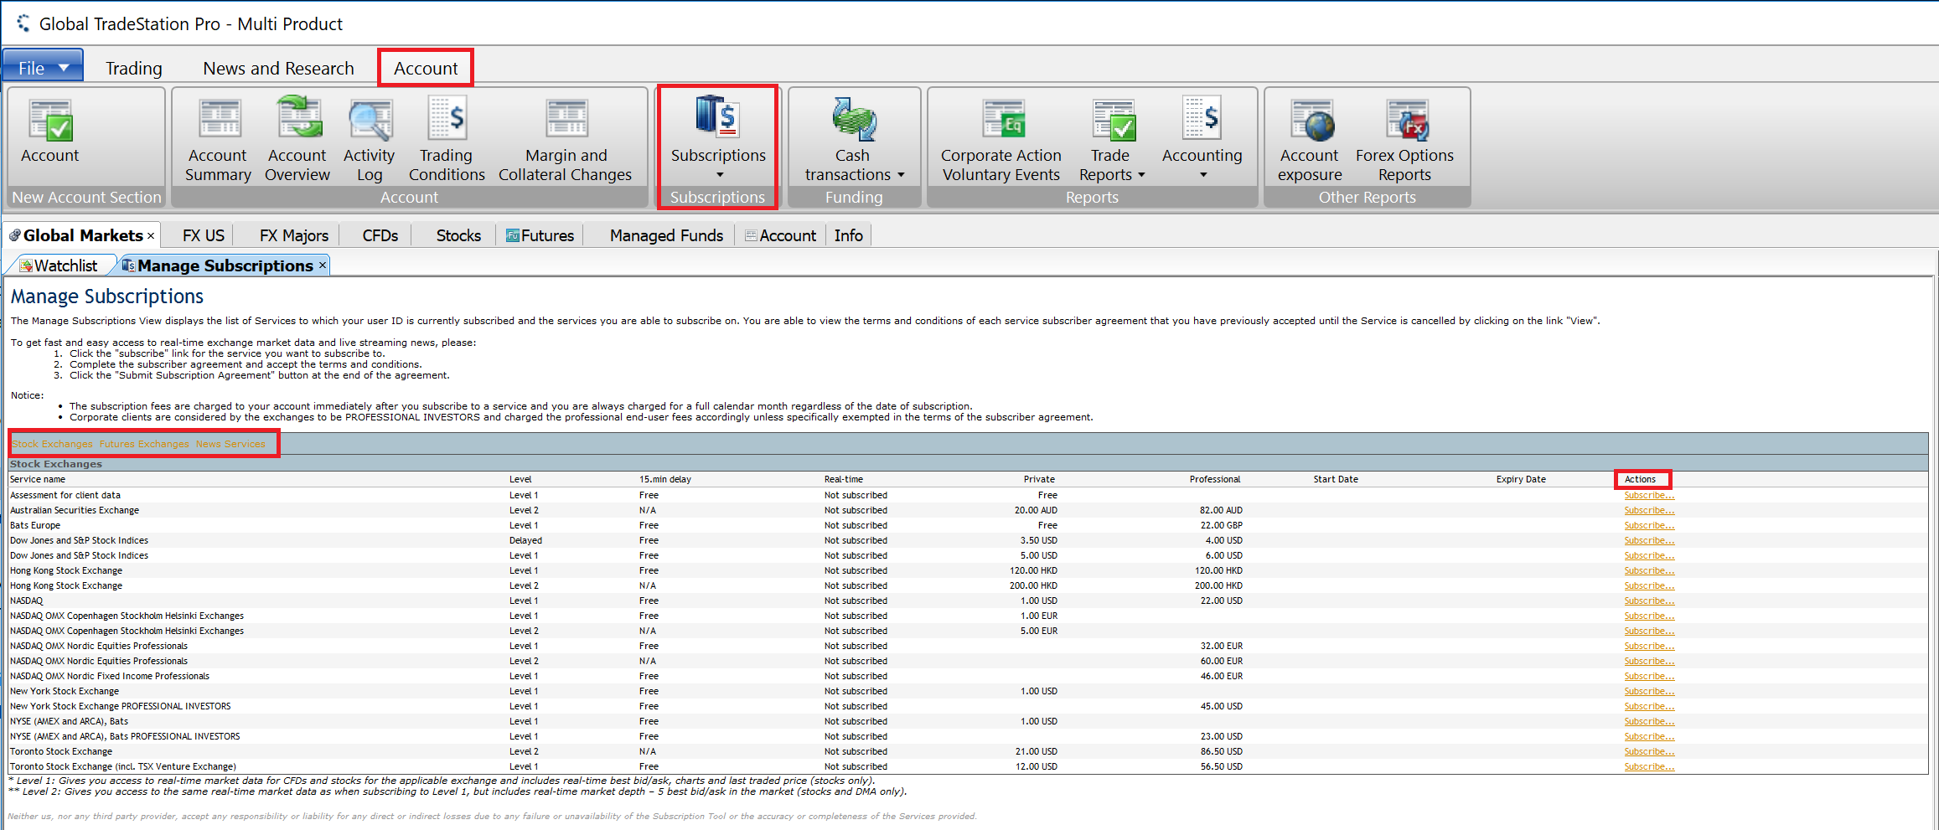Subscribe to Toronto Stock Exchange incl. TSX Venture
The height and width of the screenshot is (830, 1939).
pyautogui.click(x=1649, y=766)
